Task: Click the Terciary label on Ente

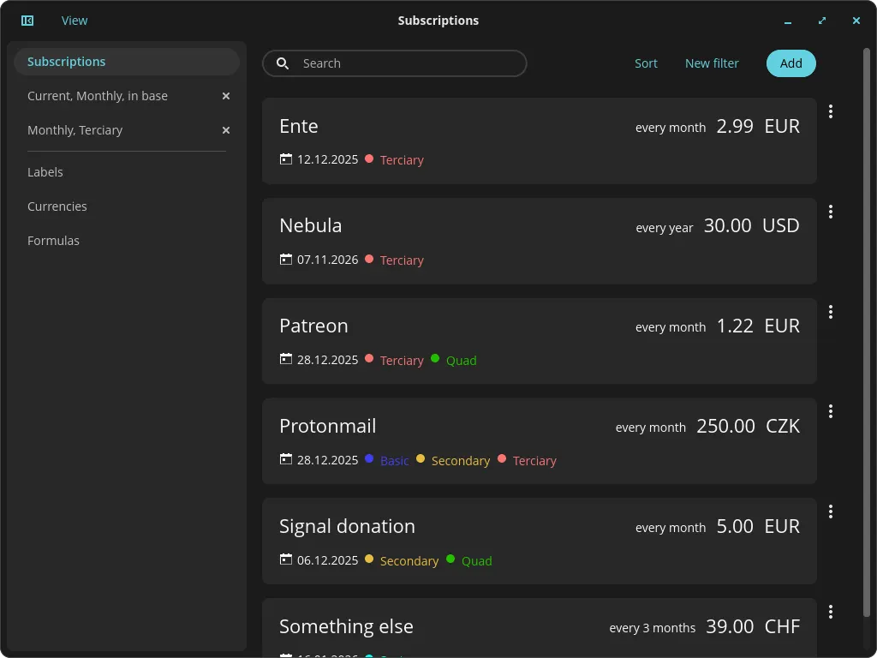Action: point(402,160)
